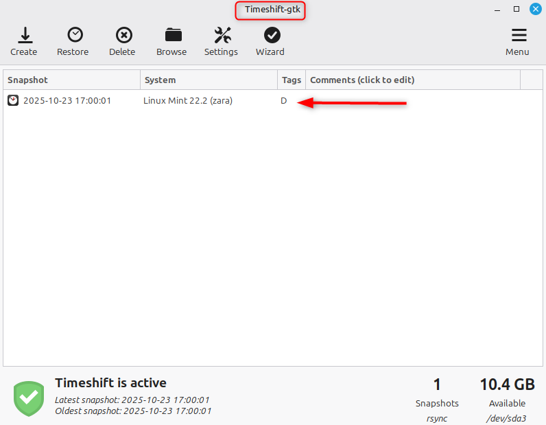
Task: Sort by the System column header
Action: pyautogui.click(x=209, y=80)
